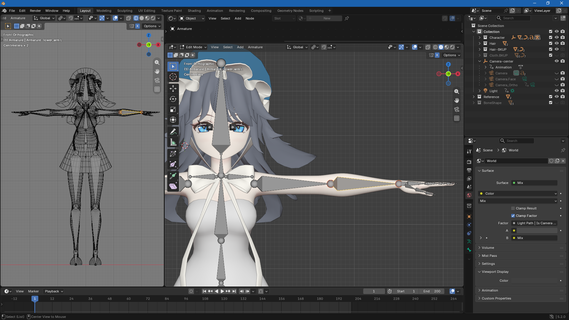Jump to the timeline start frame
Viewport: 569px width, 320px height.
[x=204, y=291]
